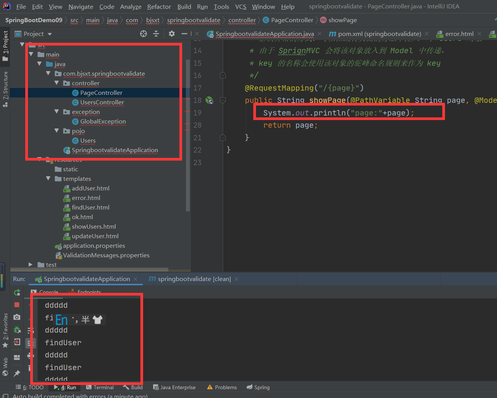
Task: Collapse the templates folder
Action: (48, 179)
